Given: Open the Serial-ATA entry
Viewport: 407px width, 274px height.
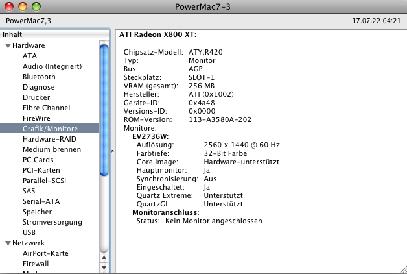Looking at the screenshot, I should [x=41, y=201].
